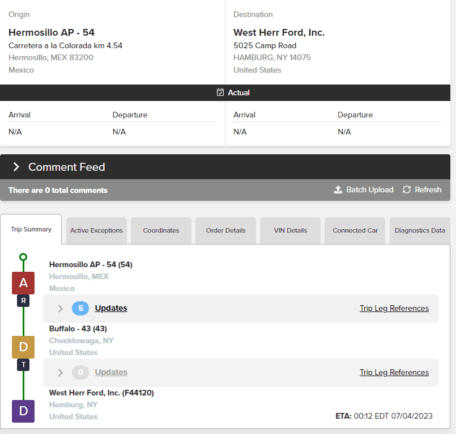Click the Refresh circular arrows icon
The image size is (456, 434).
pos(407,189)
